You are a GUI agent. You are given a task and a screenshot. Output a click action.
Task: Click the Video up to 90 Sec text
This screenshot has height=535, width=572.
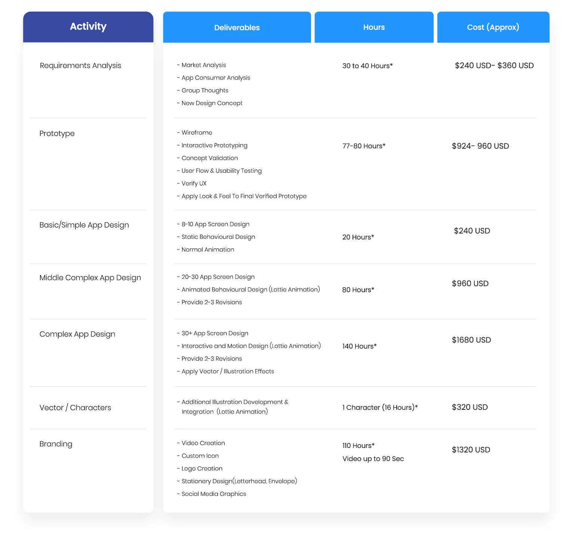373,459
